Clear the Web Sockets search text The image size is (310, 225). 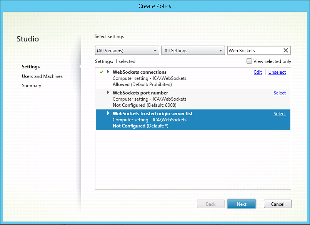point(286,50)
